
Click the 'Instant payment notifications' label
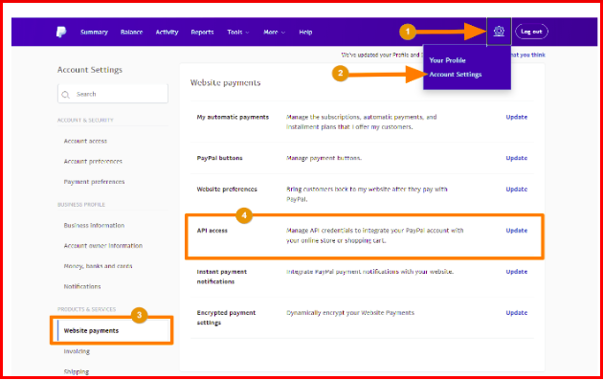tap(221, 277)
